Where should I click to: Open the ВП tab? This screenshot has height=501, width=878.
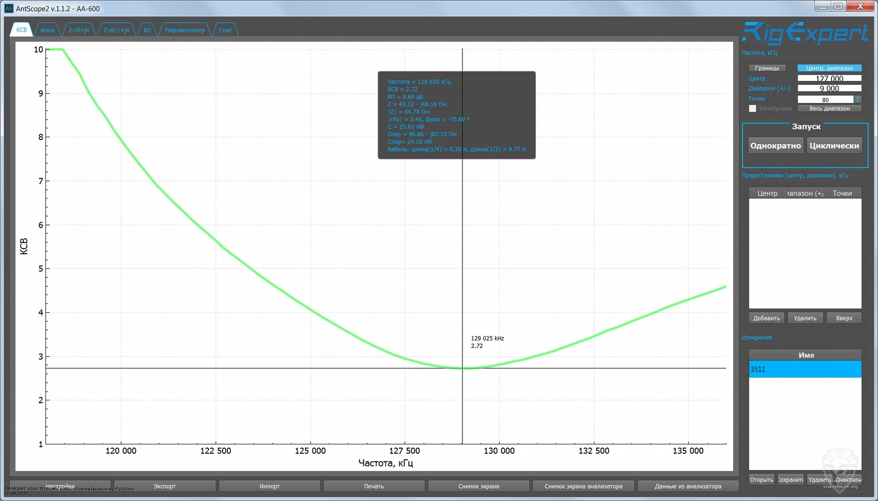(x=147, y=30)
